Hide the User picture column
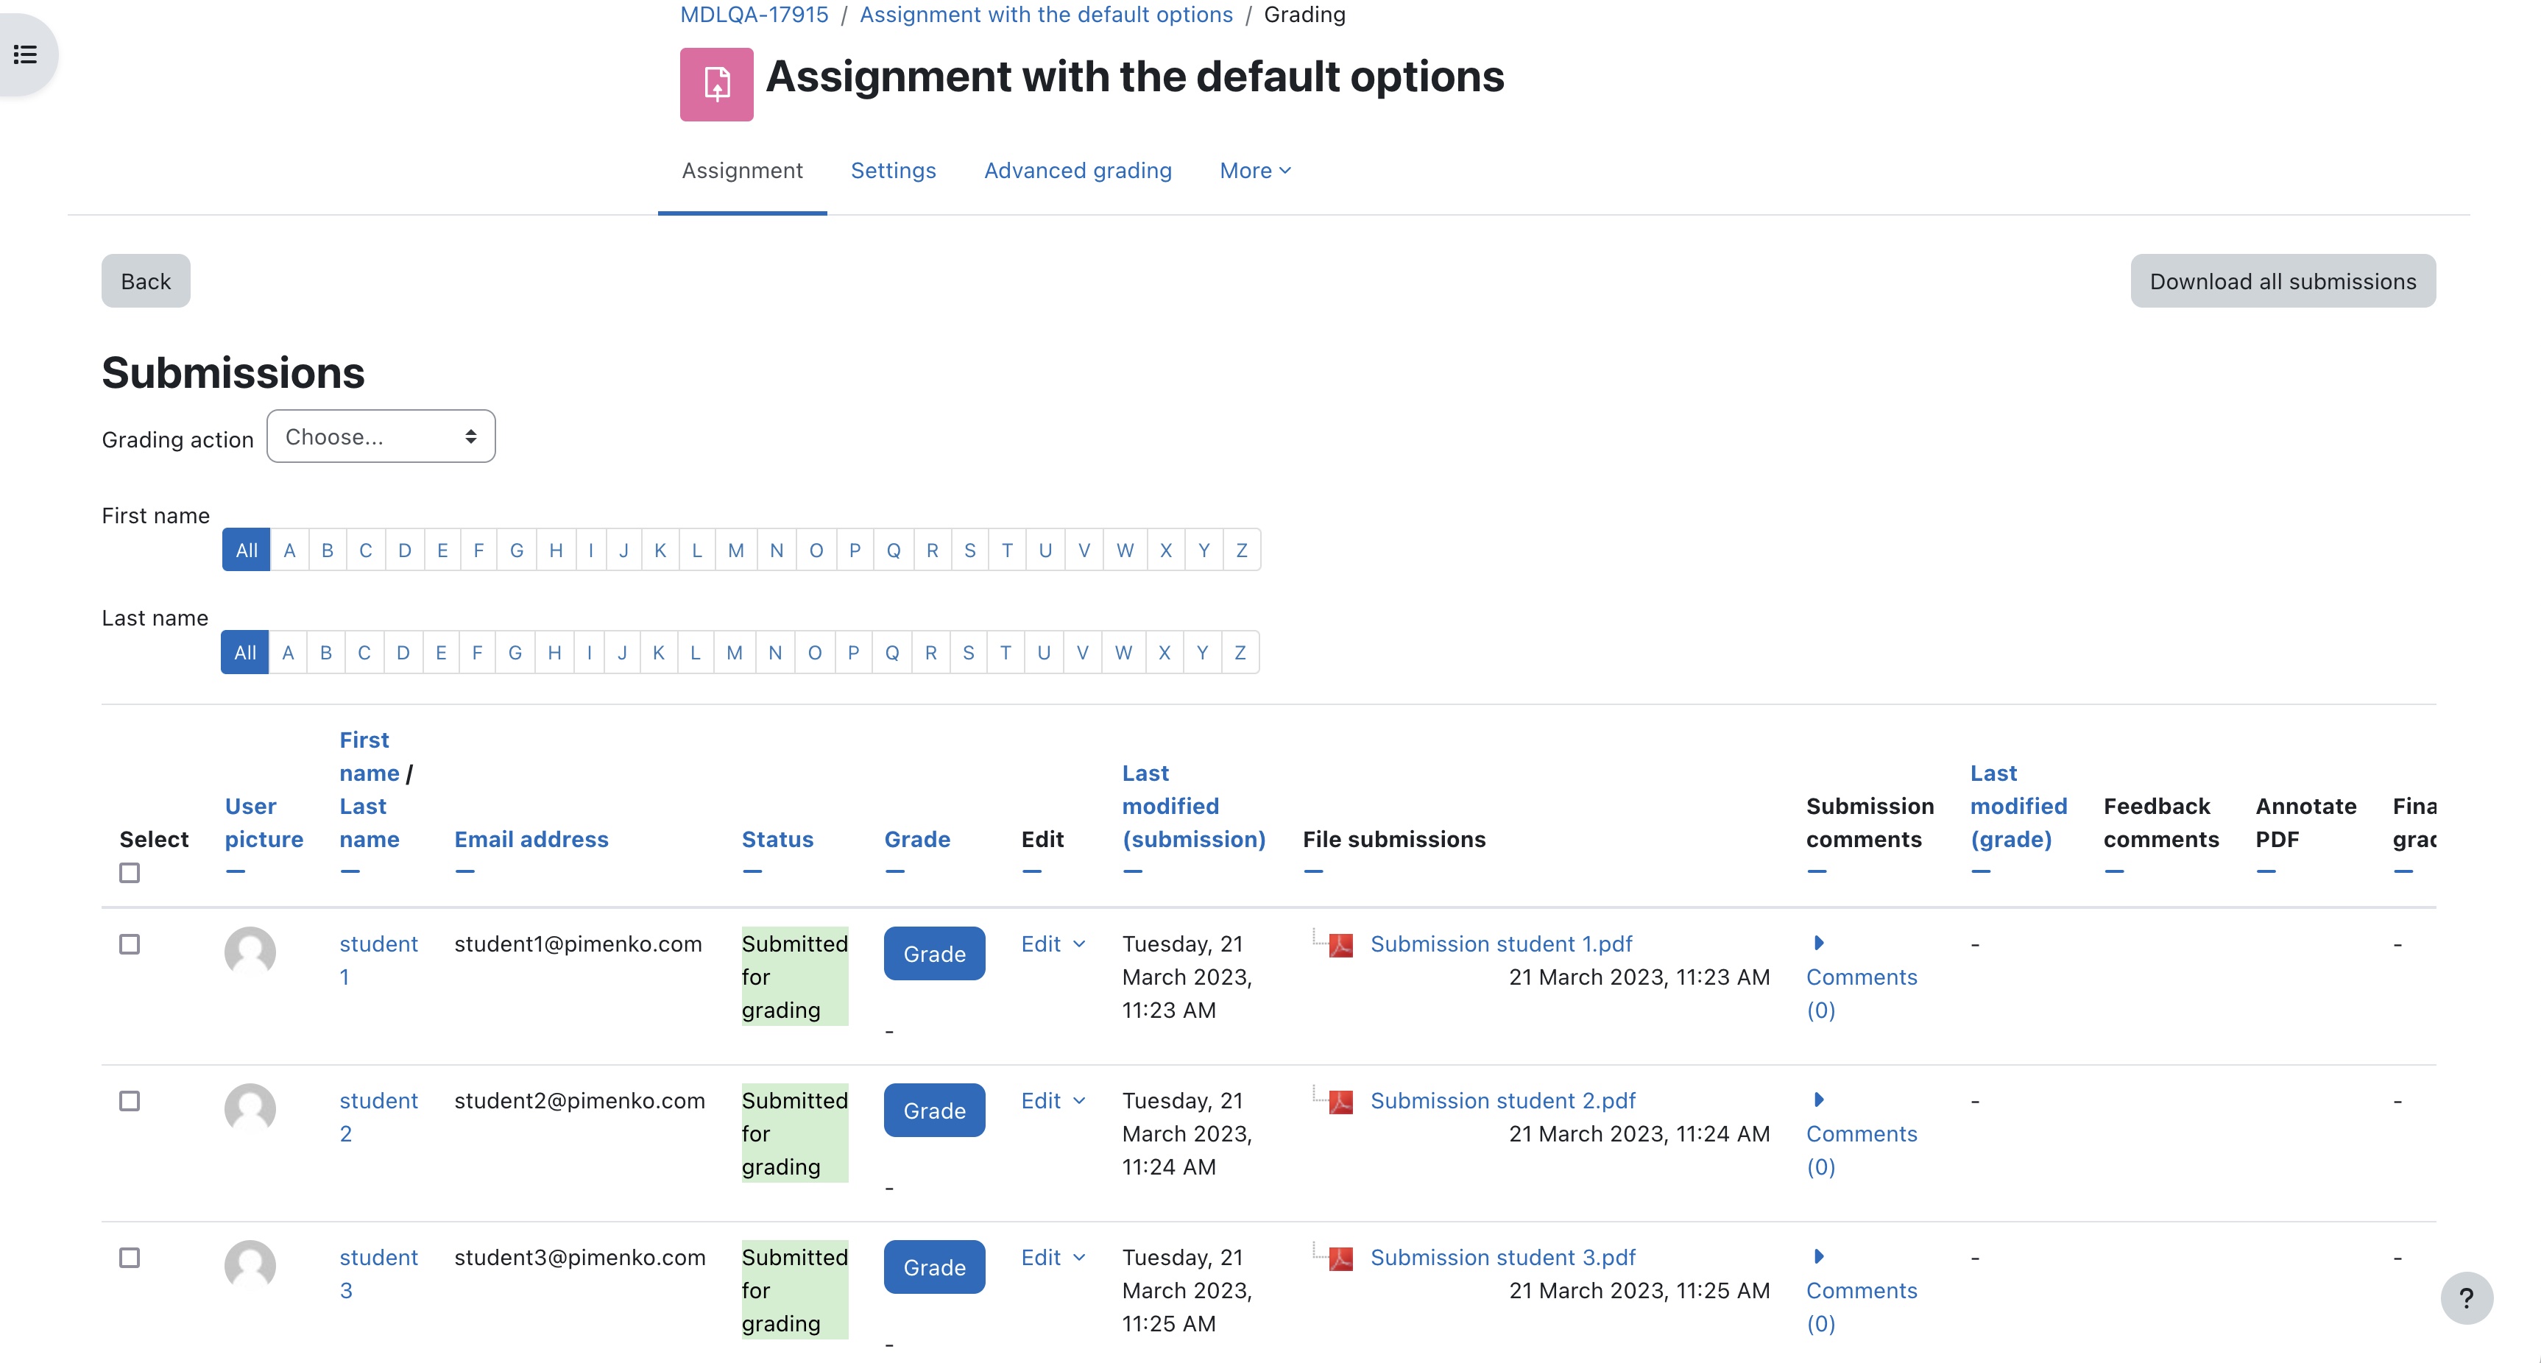This screenshot has width=2541, height=1363. point(235,872)
